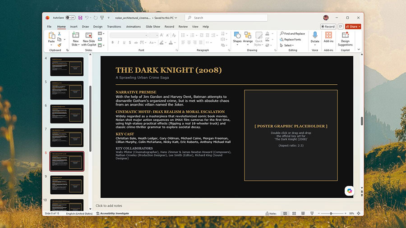The height and width of the screenshot is (228, 406).
Task: Toggle text Shadow formatting
Action: coord(130,42)
